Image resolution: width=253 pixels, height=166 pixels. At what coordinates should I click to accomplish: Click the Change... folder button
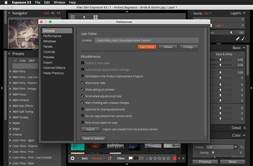[x=189, y=47]
